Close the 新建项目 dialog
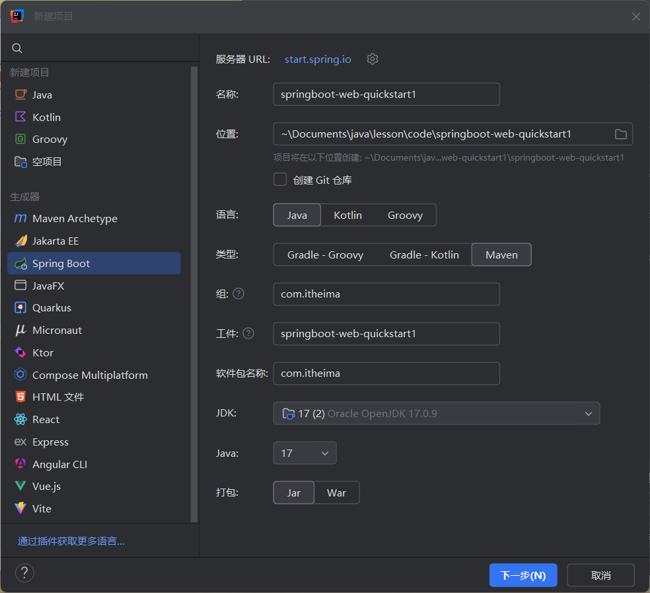This screenshot has height=593, width=650. pyautogui.click(x=635, y=17)
